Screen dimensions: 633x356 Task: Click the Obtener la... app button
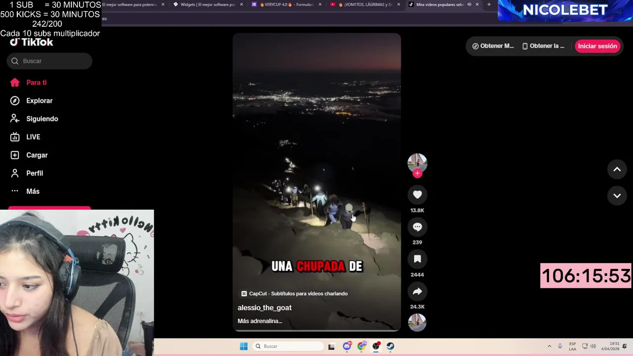(x=543, y=46)
